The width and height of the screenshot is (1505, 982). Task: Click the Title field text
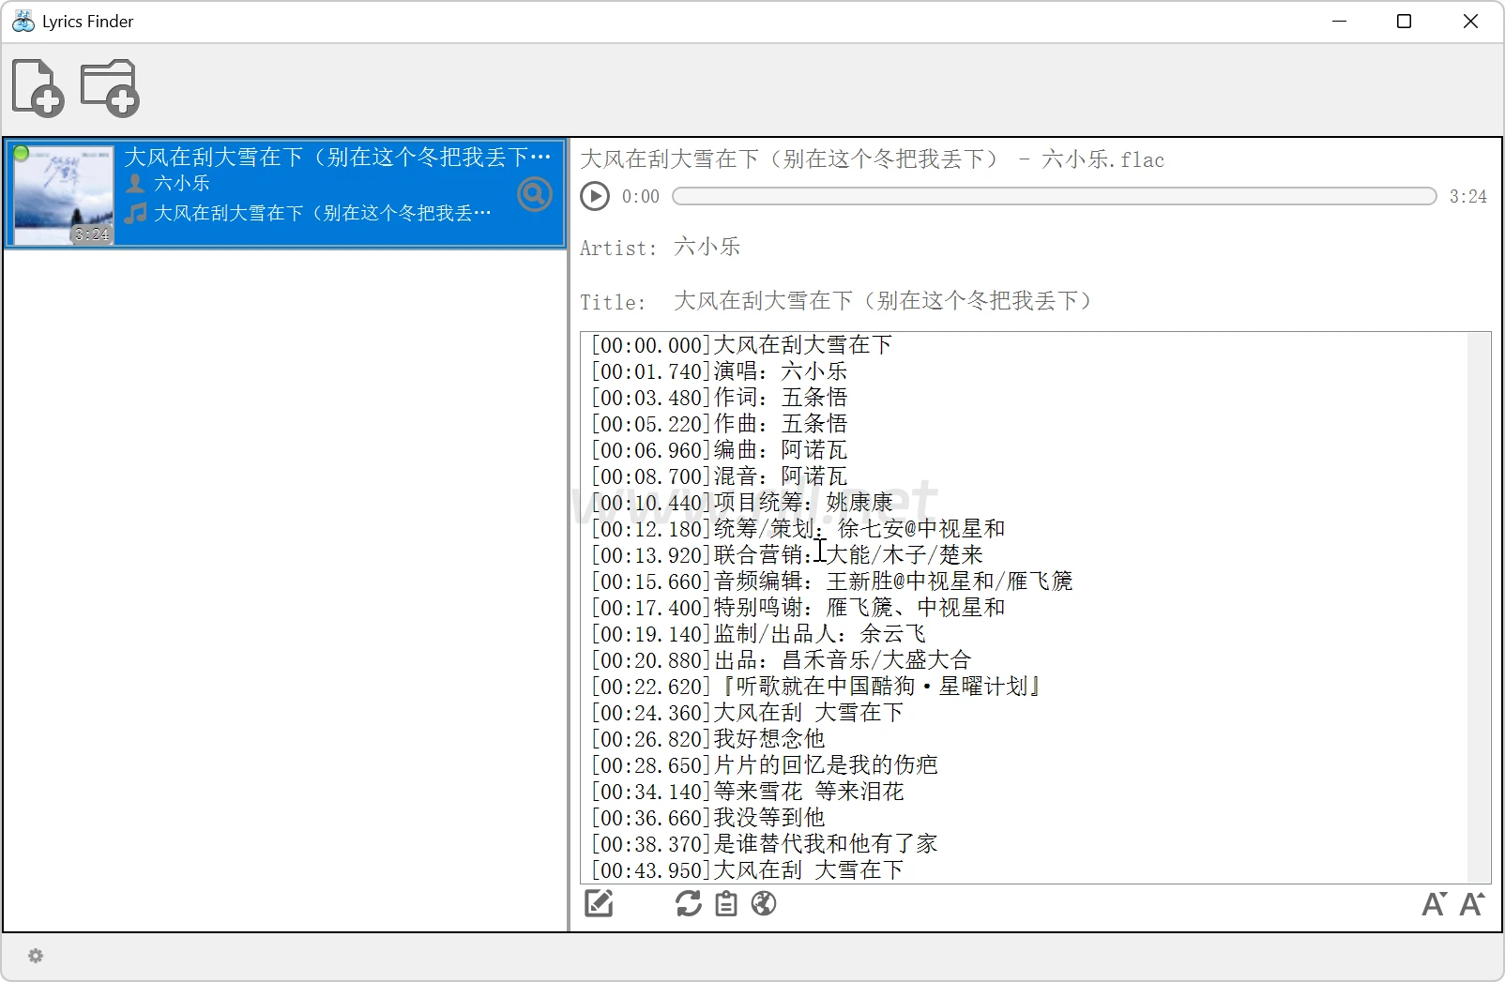[x=882, y=301]
